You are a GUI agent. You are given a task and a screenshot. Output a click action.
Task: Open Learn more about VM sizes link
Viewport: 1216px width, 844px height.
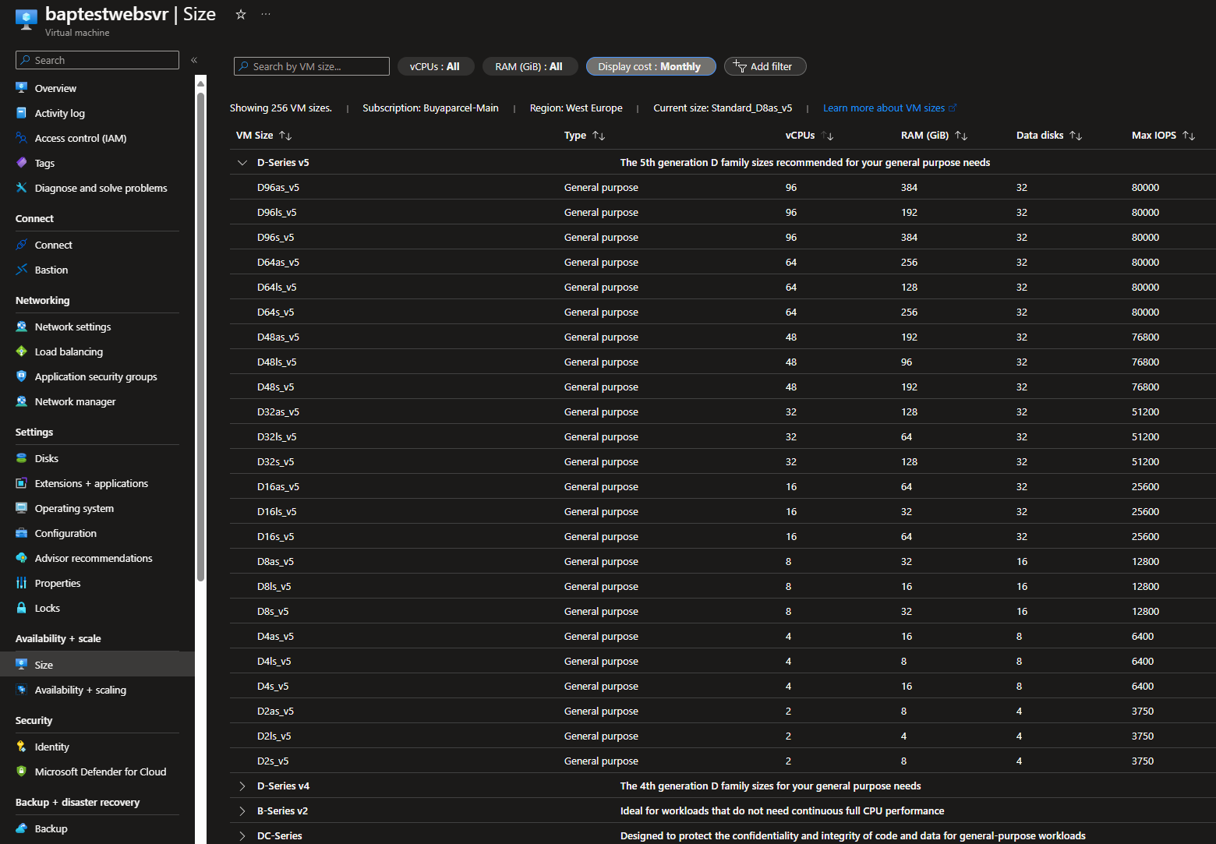pos(889,108)
